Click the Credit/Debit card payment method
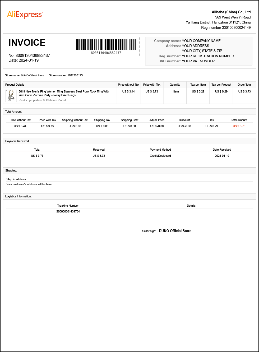 [160, 156]
